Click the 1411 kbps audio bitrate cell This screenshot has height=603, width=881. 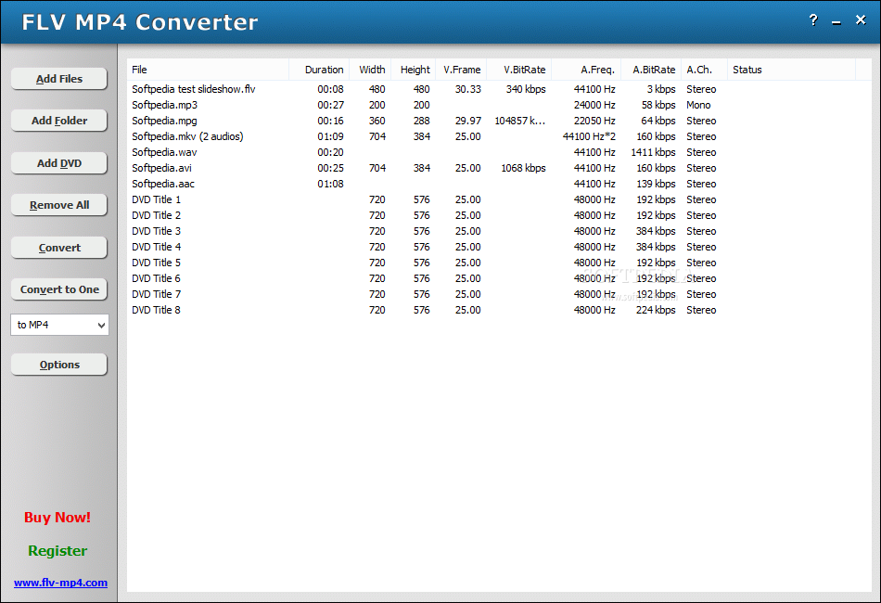click(653, 152)
